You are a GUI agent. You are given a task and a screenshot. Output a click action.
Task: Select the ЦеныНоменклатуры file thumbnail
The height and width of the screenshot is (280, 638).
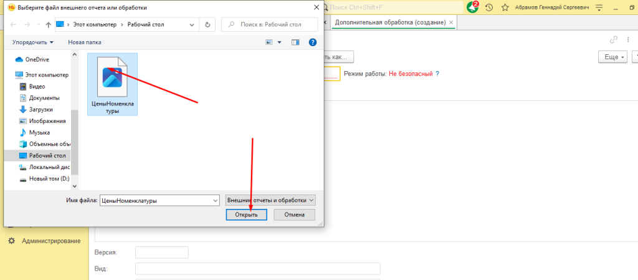click(113, 84)
